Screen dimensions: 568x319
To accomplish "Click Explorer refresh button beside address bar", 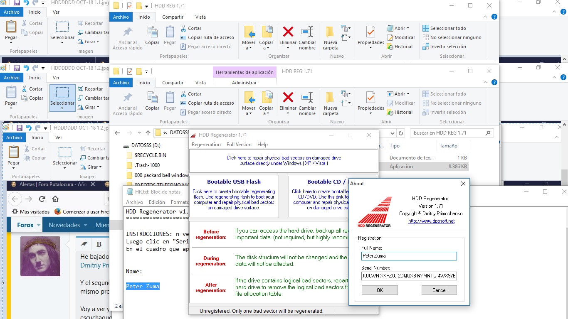I will click(401, 133).
